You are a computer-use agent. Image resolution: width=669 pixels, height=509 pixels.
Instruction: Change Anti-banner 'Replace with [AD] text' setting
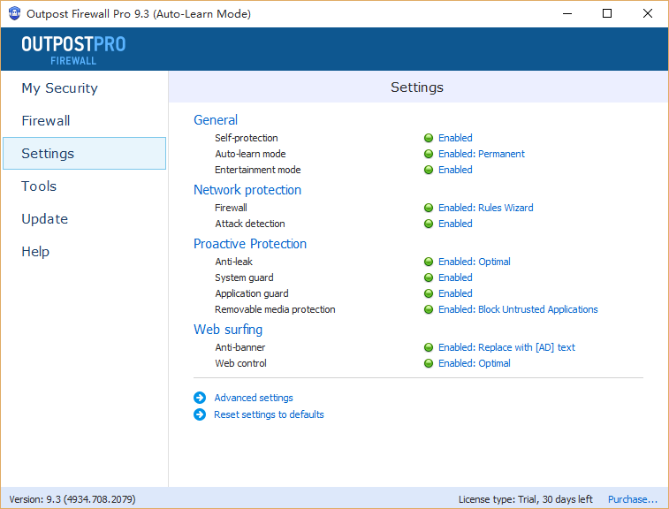click(506, 347)
